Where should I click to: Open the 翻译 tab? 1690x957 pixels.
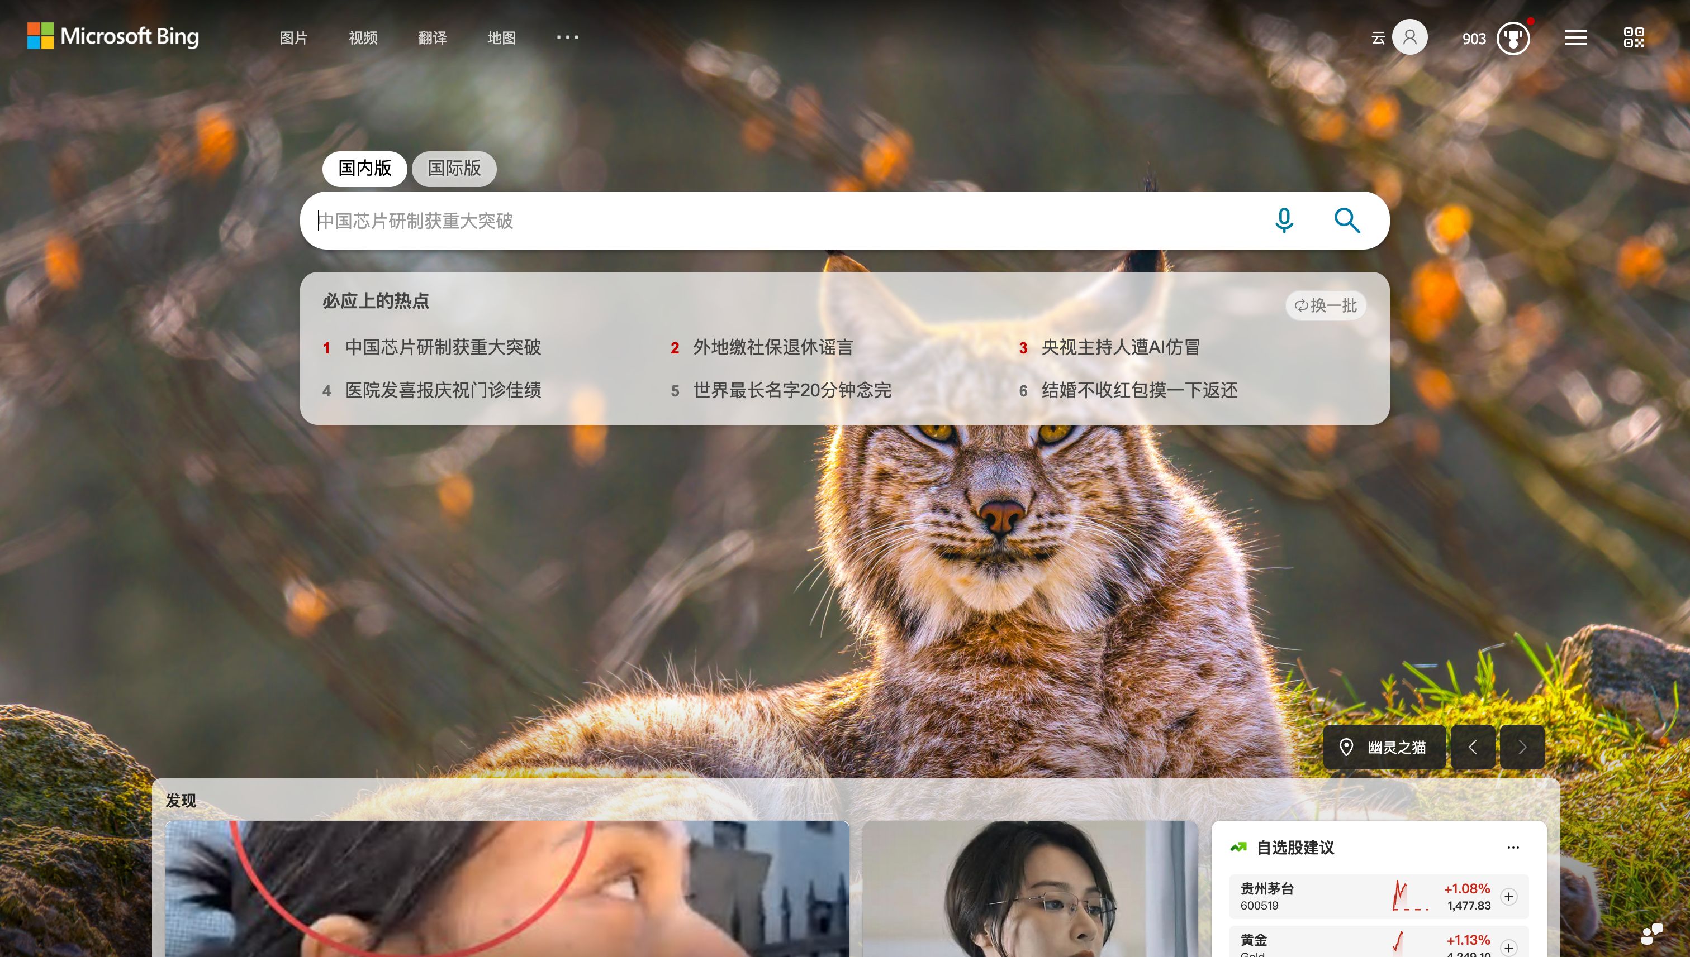coord(432,38)
